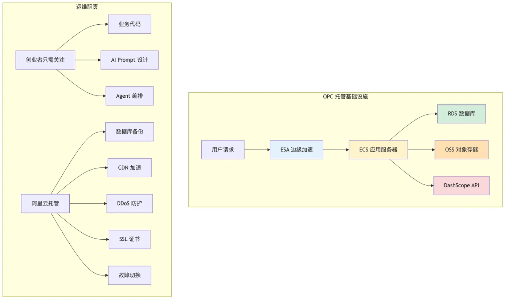This screenshot has height=301, width=508.
Task: Click the DDoS 防护 node
Action: pos(130,203)
